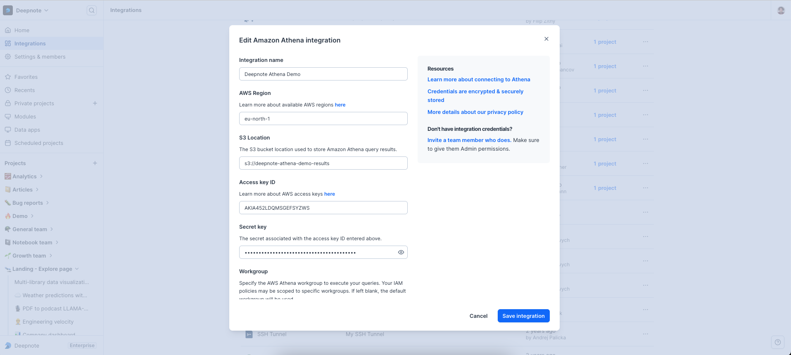Click the Settings gear icon

pos(8,57)
